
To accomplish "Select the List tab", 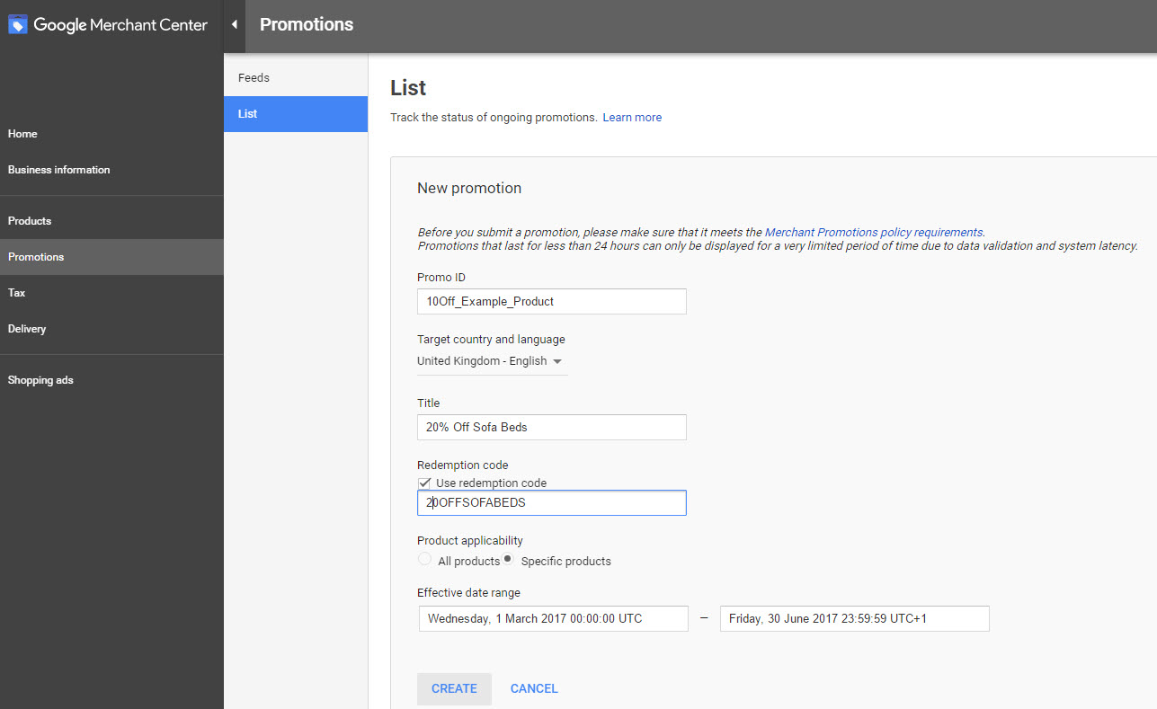I will point(249,113).
